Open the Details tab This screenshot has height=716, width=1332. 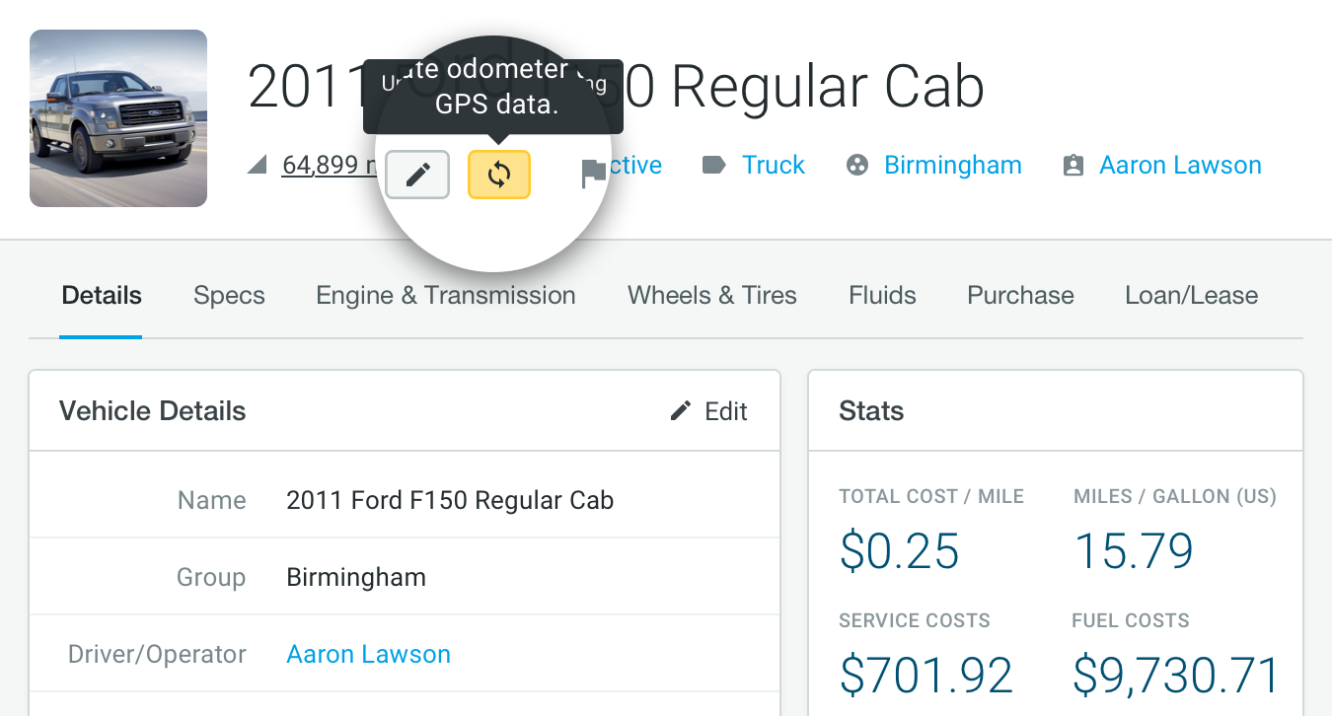[x=102, y=296]
